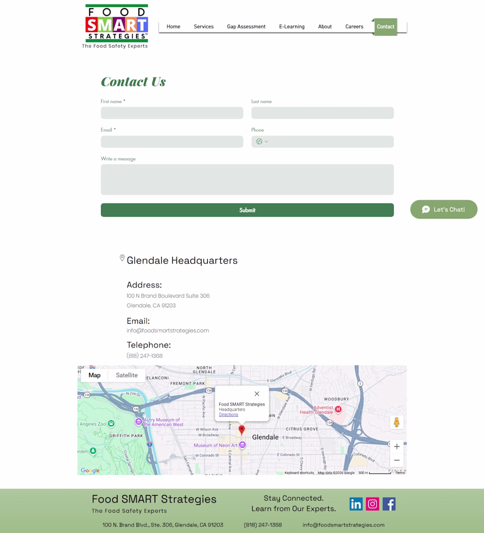The height and width of the screenshot is (533, 484).
Task: Click the First name input field
Action: point(172,113)
